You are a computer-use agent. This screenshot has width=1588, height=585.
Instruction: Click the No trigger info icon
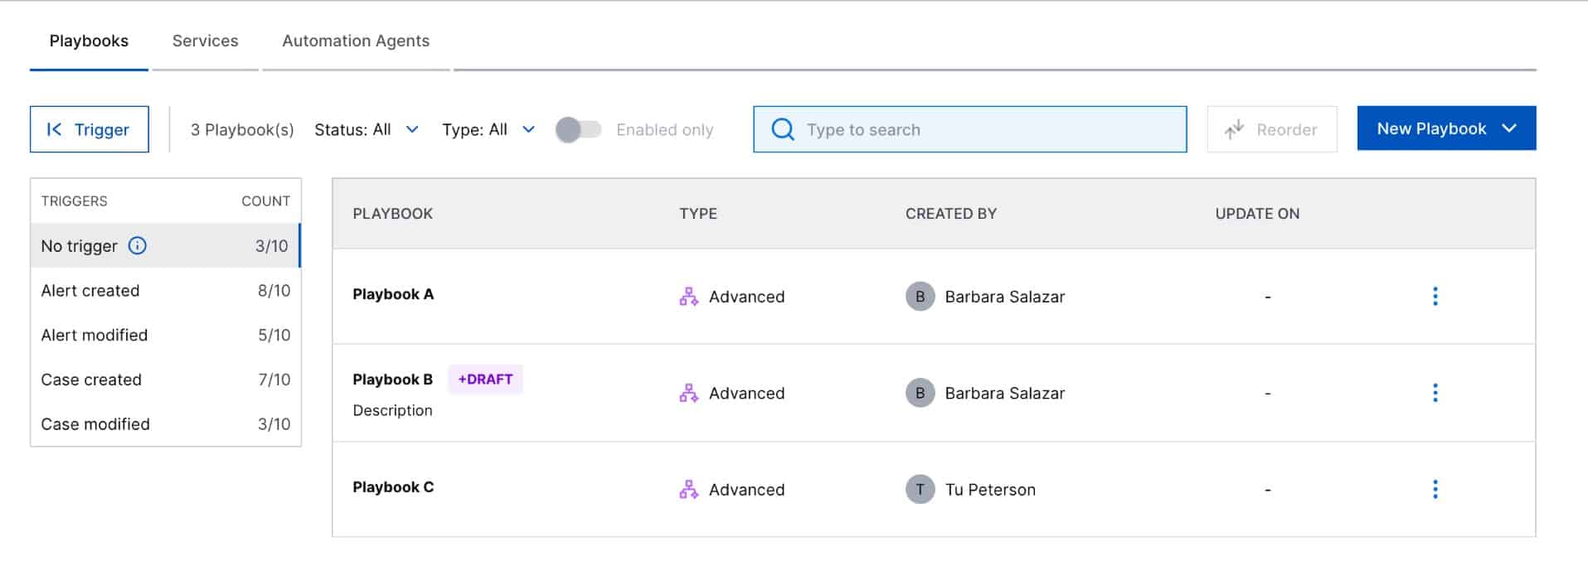click(138, 245)
